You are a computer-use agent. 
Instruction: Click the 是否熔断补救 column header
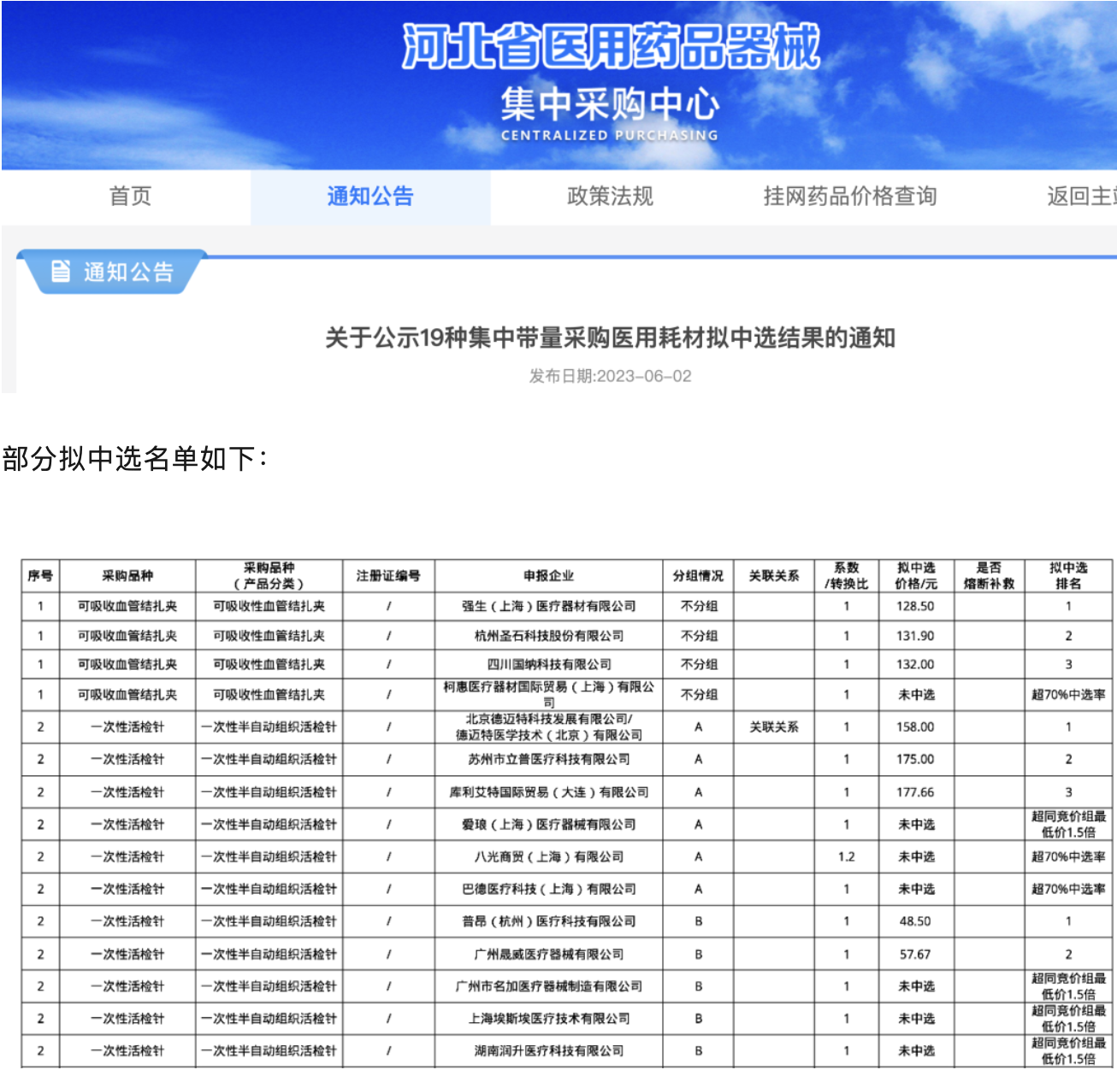(989, 576)
